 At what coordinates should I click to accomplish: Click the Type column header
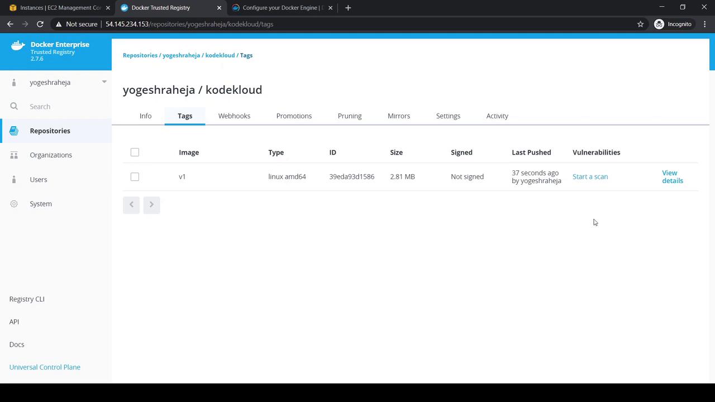pyautogui.click(x=276, y=152)
